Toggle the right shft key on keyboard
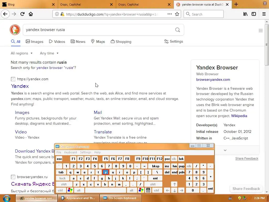The image size is (269, 202). (x=153, y=184)
